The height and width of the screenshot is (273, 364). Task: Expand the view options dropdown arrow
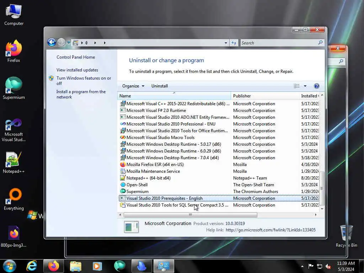305,86
